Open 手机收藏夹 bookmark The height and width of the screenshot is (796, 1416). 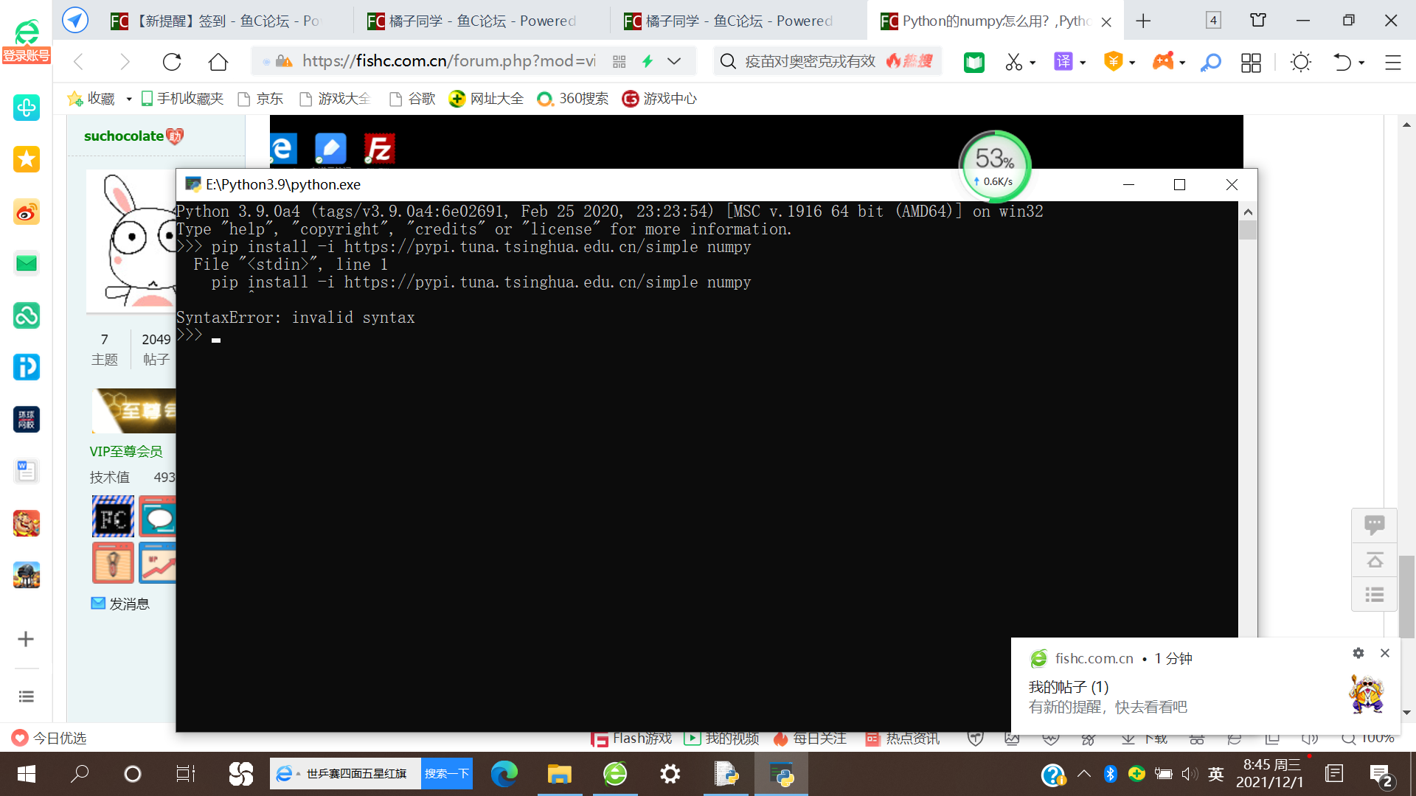pyautogui.click(x=182, y=99)
